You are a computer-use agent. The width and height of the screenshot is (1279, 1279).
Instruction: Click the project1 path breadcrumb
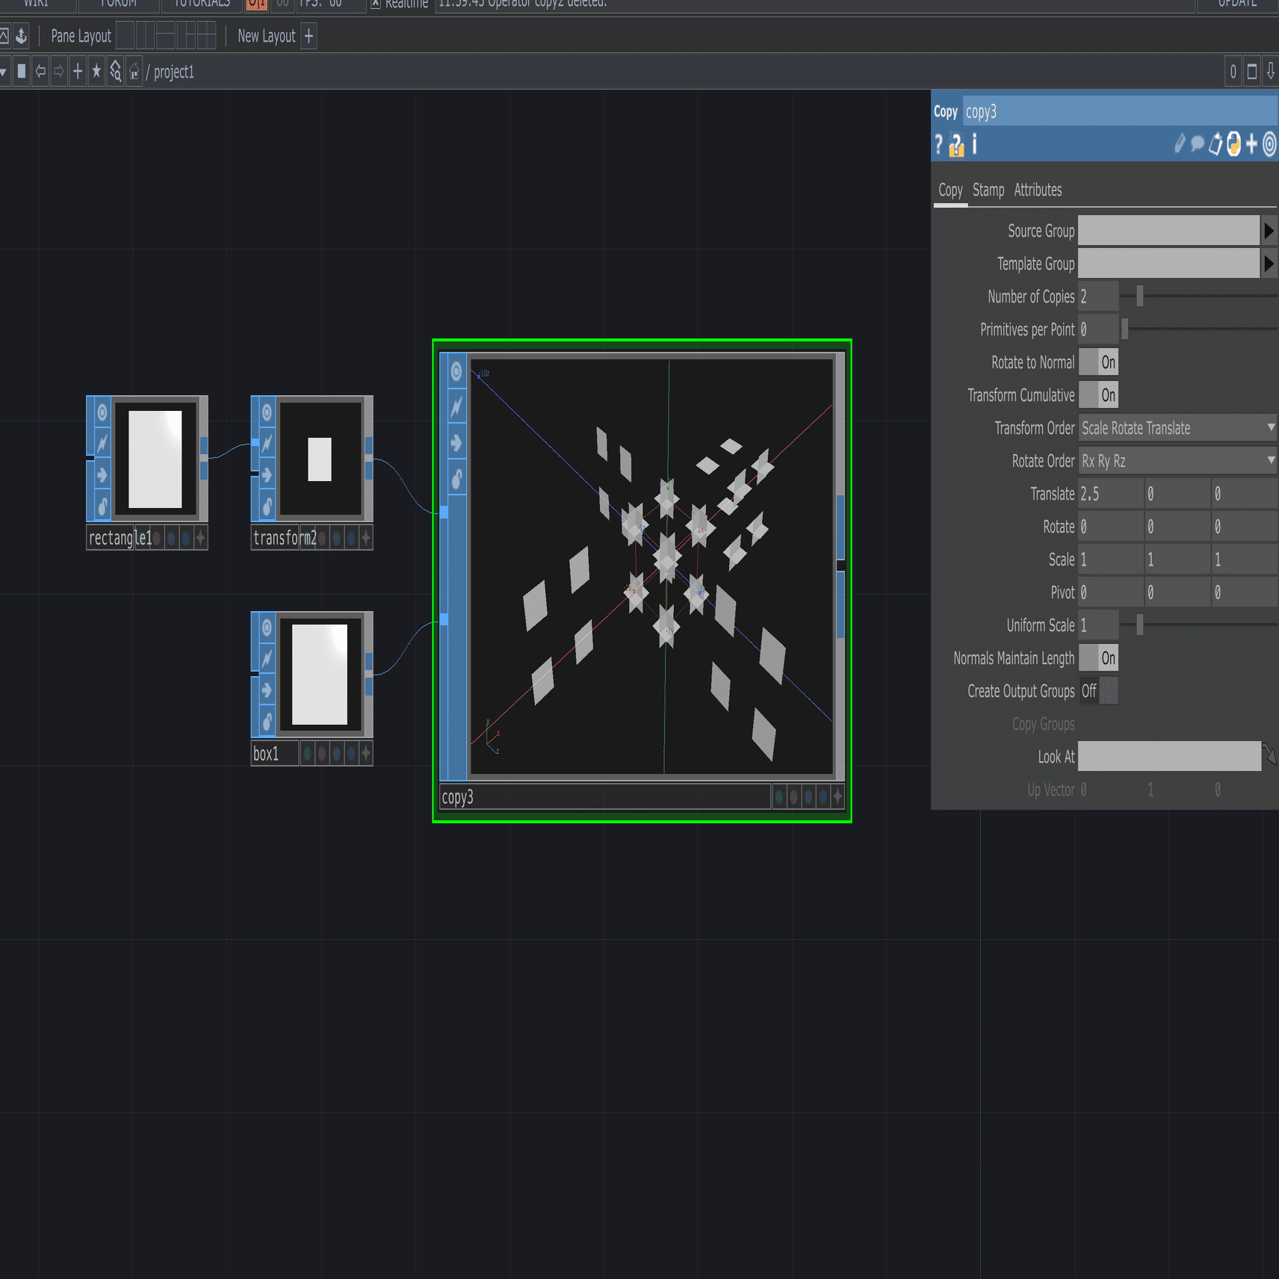click(x=173, y=72)
